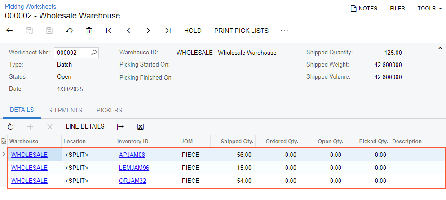Click the Hold button
446x200 pixels.
coord(193,31)
